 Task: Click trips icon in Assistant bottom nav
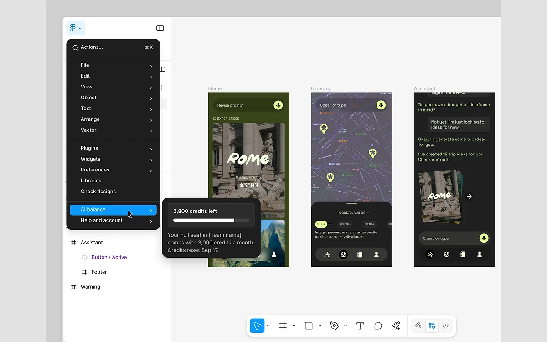pos(430,254)
